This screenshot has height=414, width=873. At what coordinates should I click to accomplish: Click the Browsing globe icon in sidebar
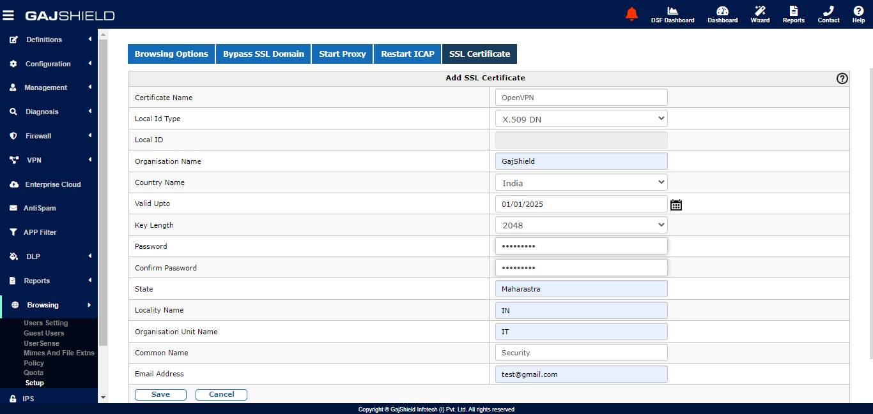click(15, 305)
